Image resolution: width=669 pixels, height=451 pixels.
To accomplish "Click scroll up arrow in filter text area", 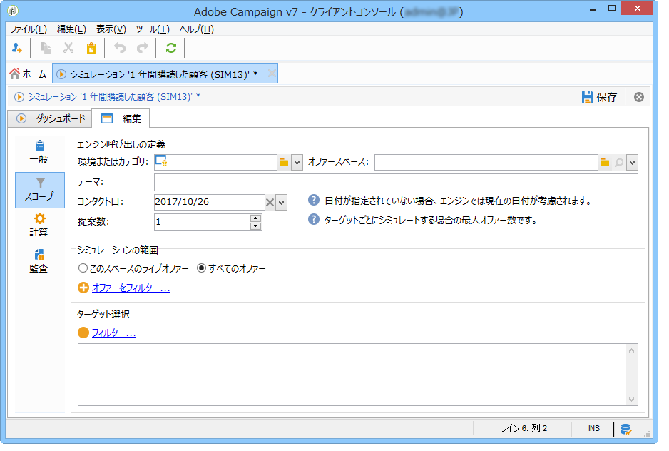I will tap(632, 350).
